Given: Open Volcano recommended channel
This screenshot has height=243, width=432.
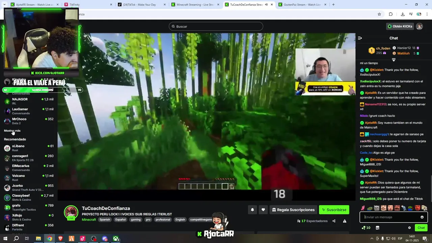Looking at the screenshot, I should [x=29, y=178].
